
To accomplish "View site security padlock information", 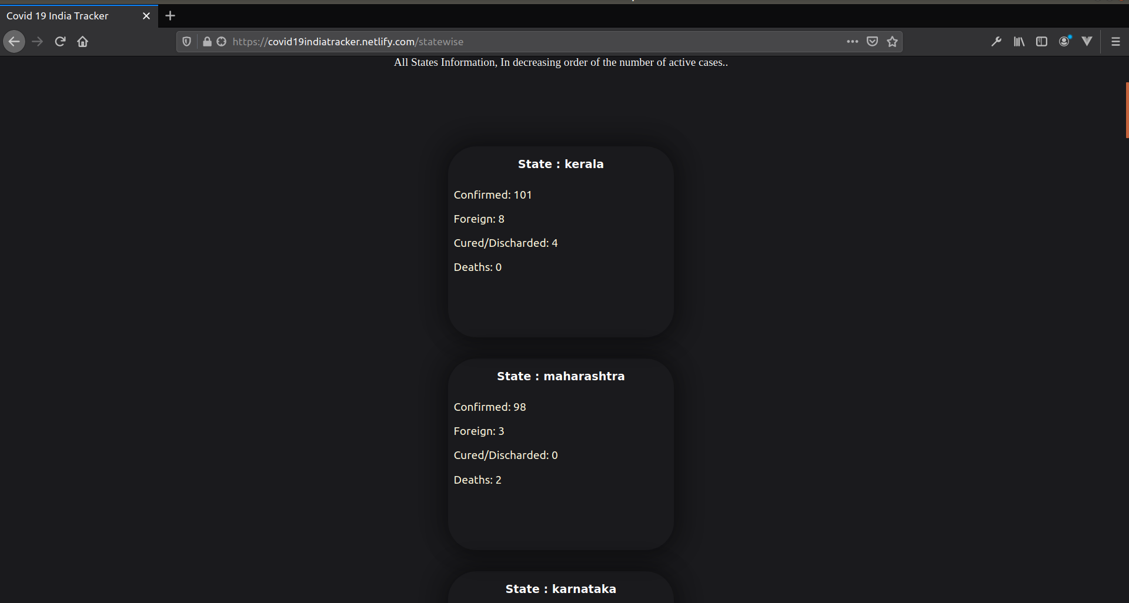I will (207, 42).
